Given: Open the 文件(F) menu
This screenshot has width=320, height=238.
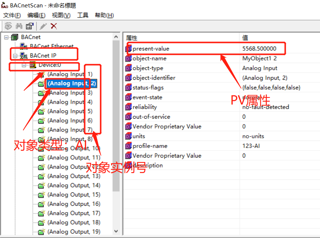Looking at the screenshot, I should 12,15.
